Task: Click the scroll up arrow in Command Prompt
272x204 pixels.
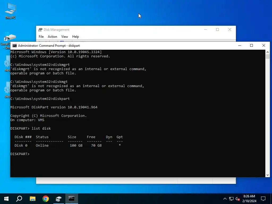Action: click(267, 52)
